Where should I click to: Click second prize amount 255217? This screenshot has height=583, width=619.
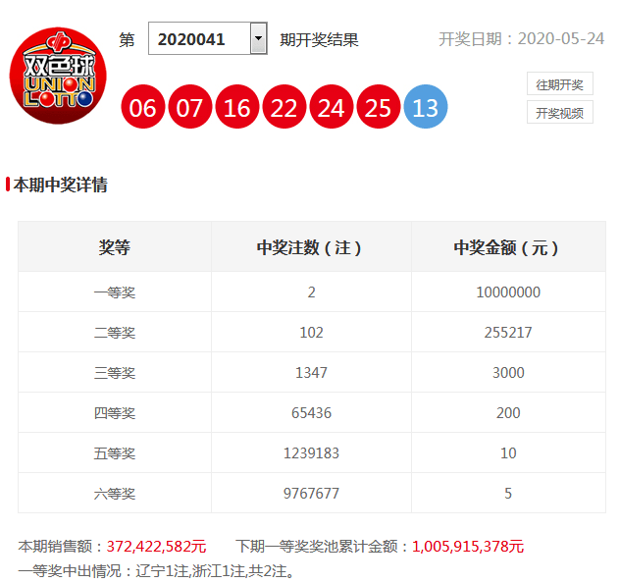(x=508, y=333)
